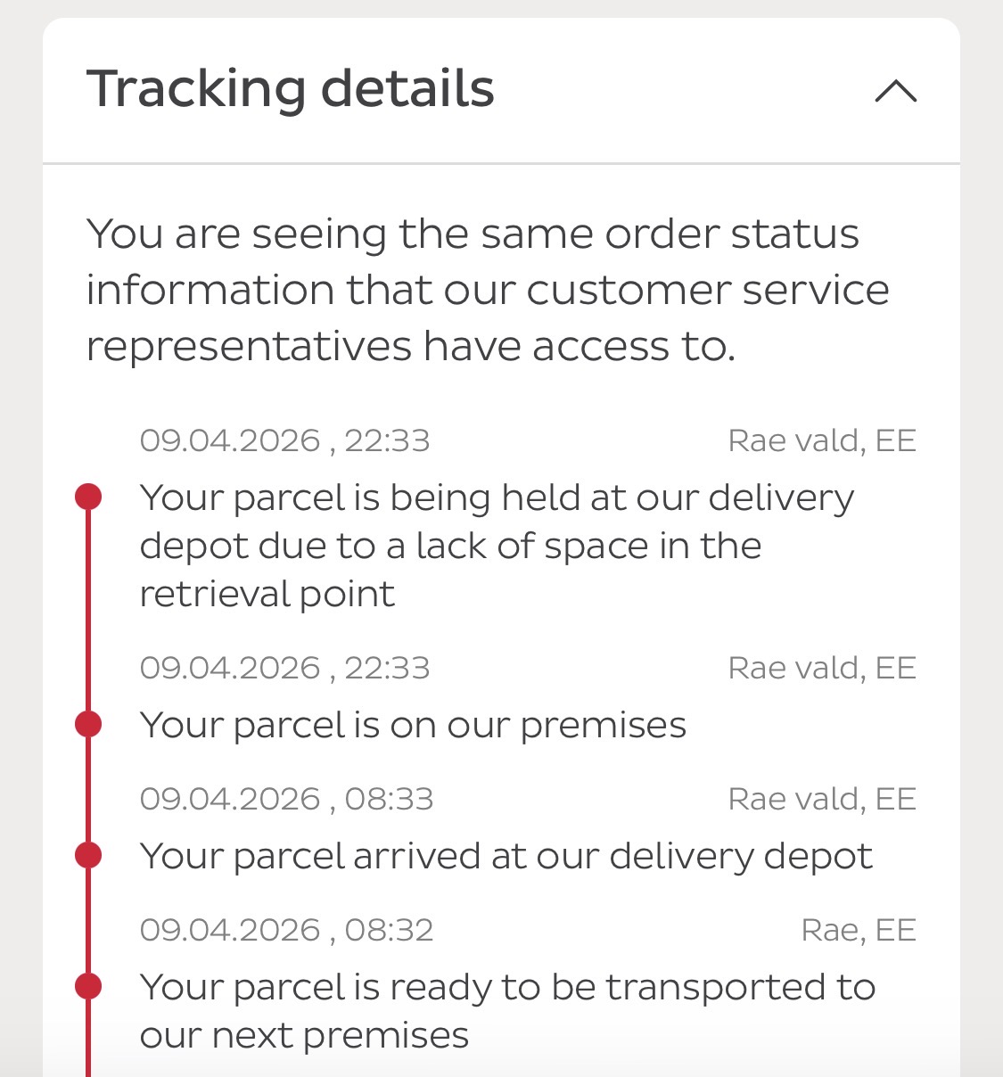Click the 08:33 timestamp
The image size is (1003, 1077).
(286, 799)
